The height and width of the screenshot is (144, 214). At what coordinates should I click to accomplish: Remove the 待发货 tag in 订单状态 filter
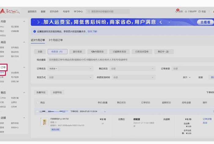click(57, 69)
